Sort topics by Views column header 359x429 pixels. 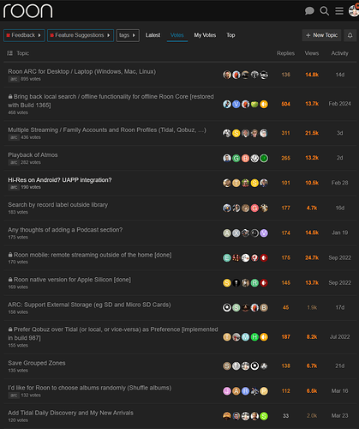[x=312, y=53]
